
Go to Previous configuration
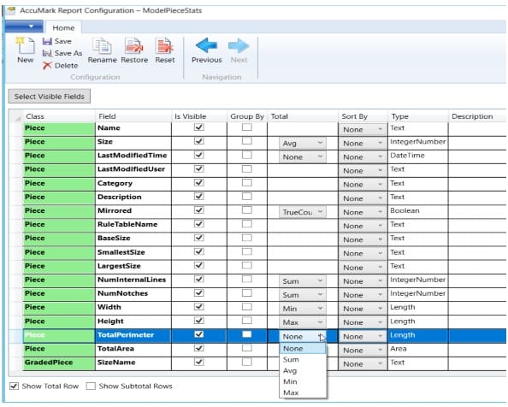pyautogui.click(x=207, y=50)
